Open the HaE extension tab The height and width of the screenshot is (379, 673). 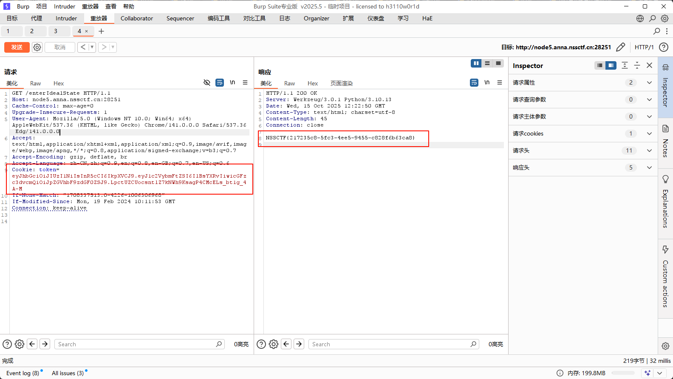427,18
